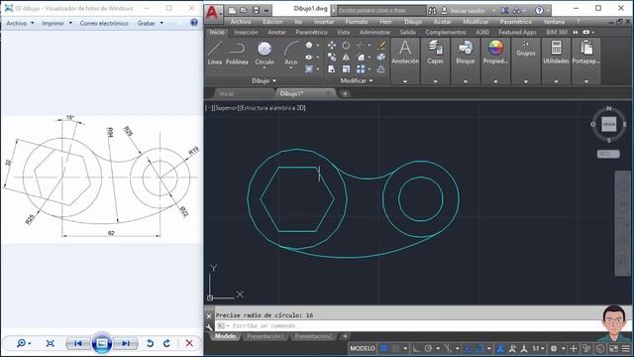Open the SCU coordinate system dropdown
Screen dimensions: 634x357
[x=608, y=154]
